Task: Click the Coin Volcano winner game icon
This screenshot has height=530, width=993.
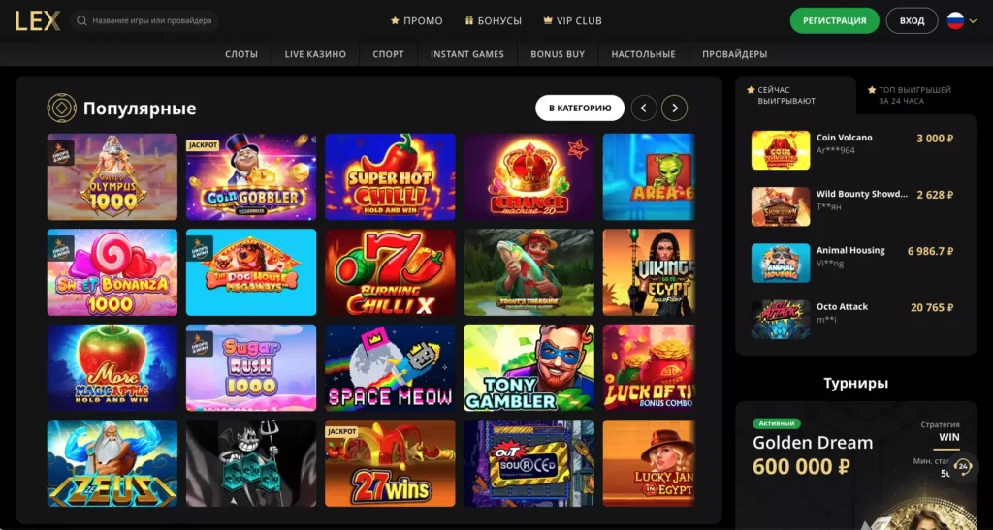Action: (781, 150)
